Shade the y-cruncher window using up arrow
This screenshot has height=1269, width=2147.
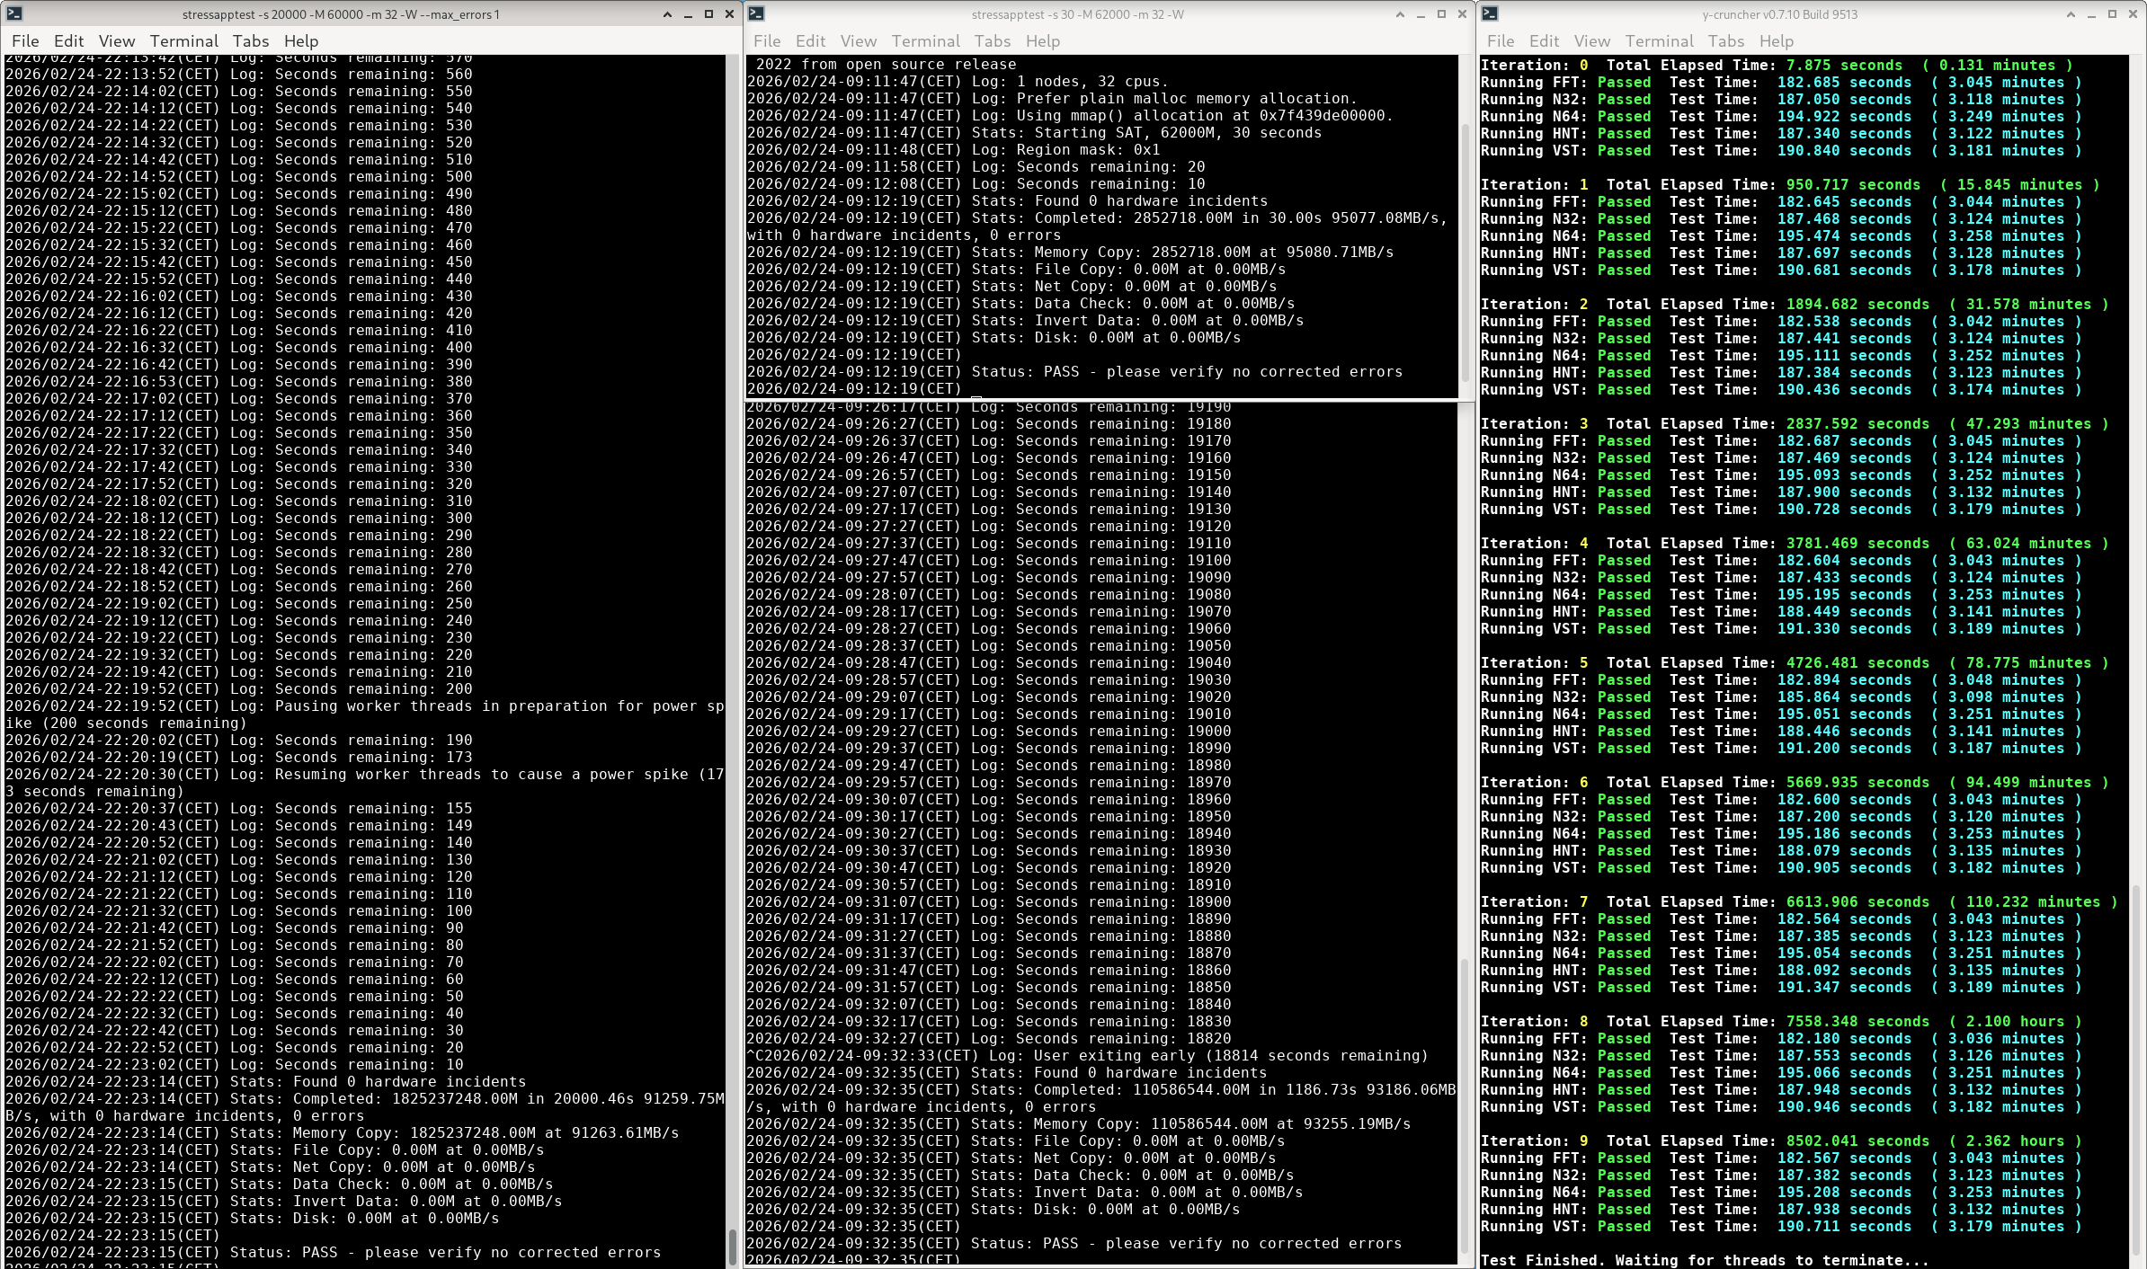coord(2071,14)
